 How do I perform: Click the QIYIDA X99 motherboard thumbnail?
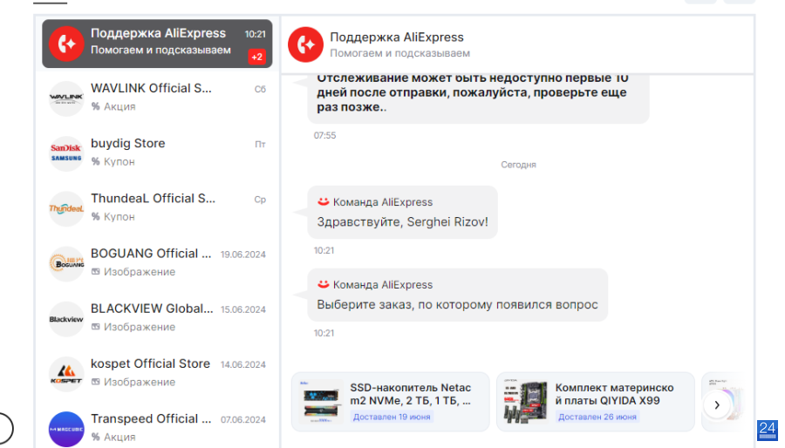(526, 402)
